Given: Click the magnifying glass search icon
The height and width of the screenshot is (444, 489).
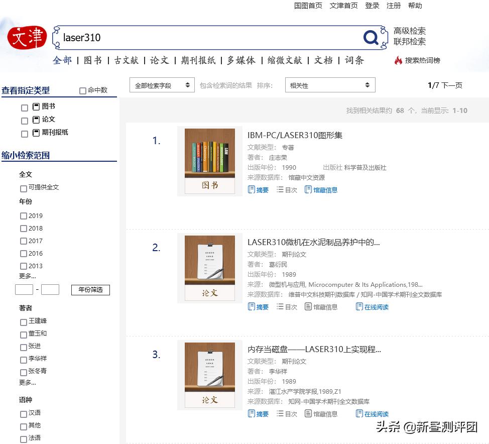Looking at the screenshot, I should tap(371, 37).
